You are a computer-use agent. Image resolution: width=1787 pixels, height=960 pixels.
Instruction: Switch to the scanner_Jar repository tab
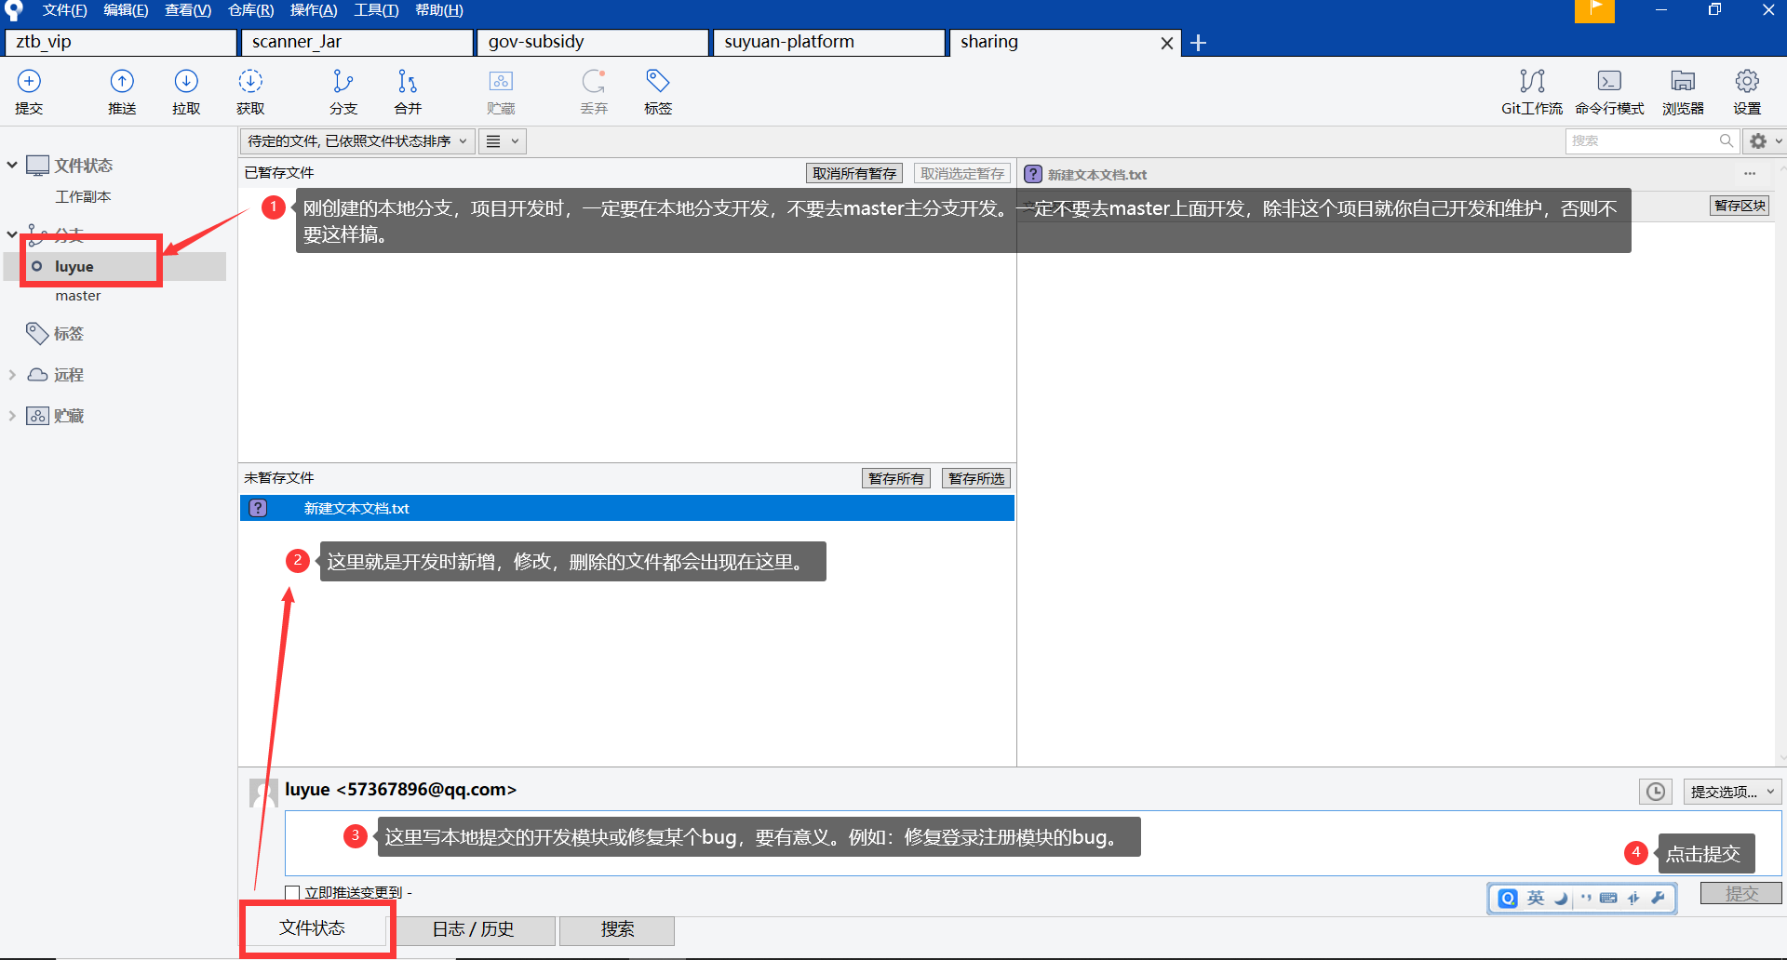357,43
